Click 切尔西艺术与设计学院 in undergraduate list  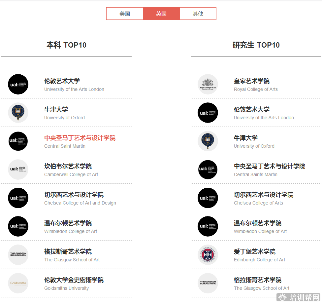point(74,195)
